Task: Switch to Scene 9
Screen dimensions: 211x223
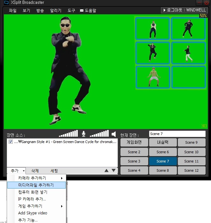Action: 192,142
